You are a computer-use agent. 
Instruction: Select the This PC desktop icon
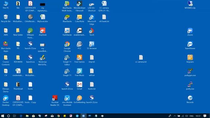pyautogui.click(x=6, y=5)
